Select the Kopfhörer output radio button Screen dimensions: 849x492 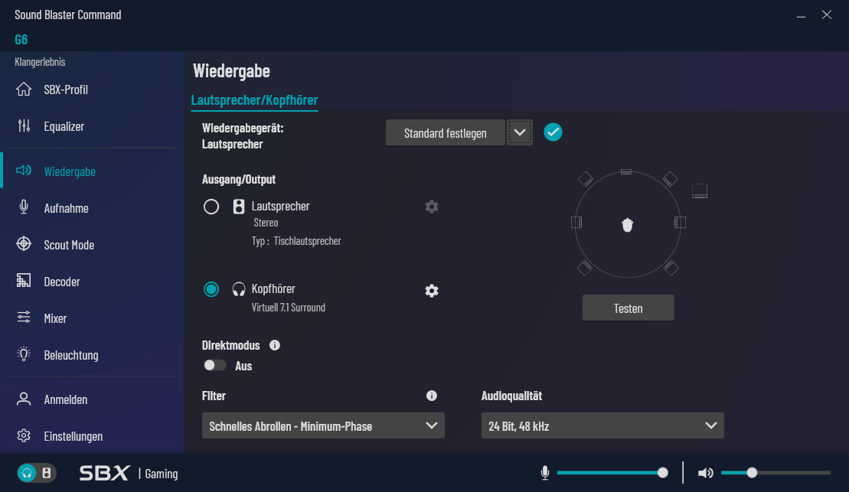[211, 289]
